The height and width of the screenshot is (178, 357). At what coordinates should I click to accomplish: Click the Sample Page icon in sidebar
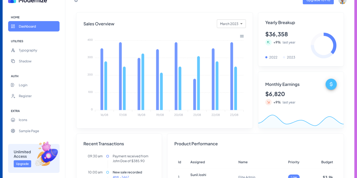pos(13,131)
